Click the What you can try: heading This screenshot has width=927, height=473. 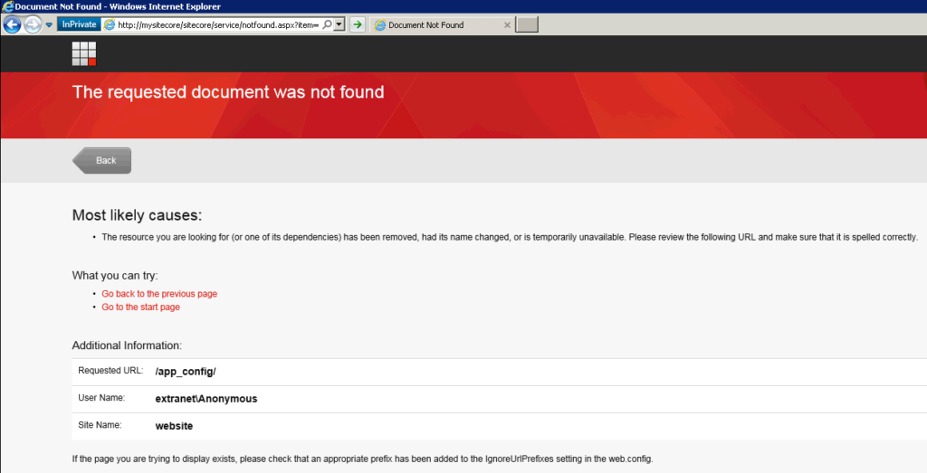coord(115,275)
